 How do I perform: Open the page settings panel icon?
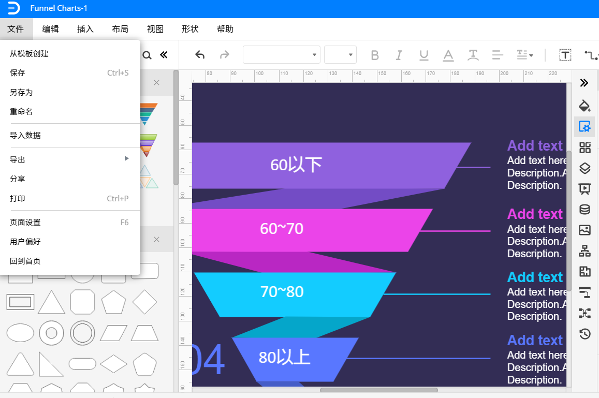click(585, 126)
